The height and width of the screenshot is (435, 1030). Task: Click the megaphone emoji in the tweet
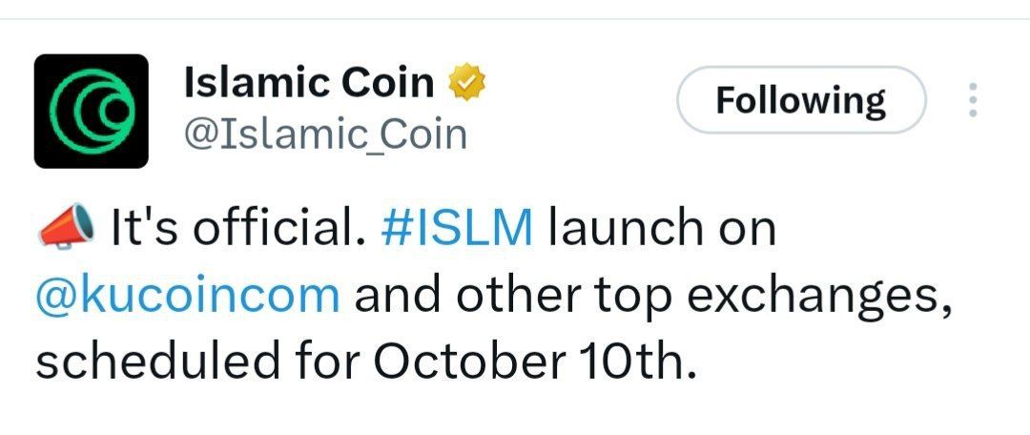click(67, 229)
